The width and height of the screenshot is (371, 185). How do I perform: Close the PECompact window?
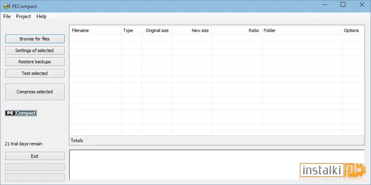tap(362, 5)
